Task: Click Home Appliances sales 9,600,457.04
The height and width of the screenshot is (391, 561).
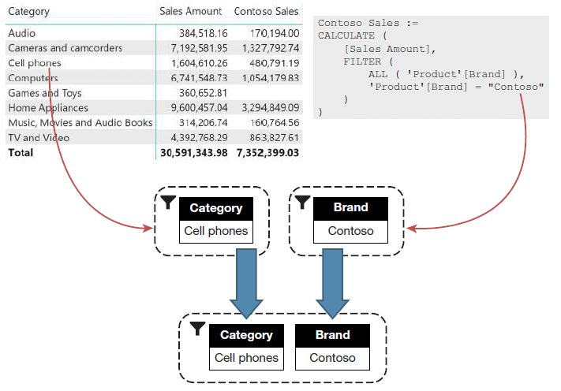Action: coord(199,107)
